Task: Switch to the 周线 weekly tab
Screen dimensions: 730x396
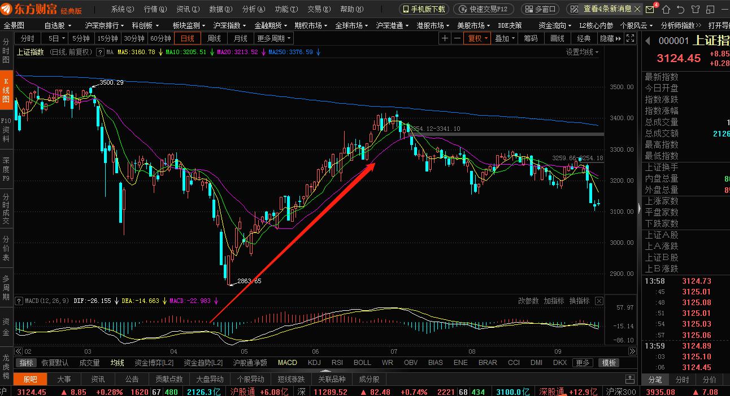Action: coord(214,38)
